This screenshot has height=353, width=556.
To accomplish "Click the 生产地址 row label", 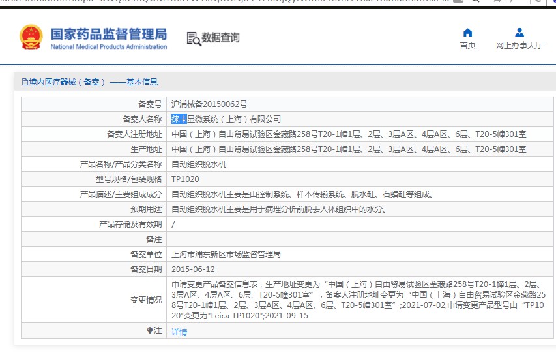I will (146, 149).
